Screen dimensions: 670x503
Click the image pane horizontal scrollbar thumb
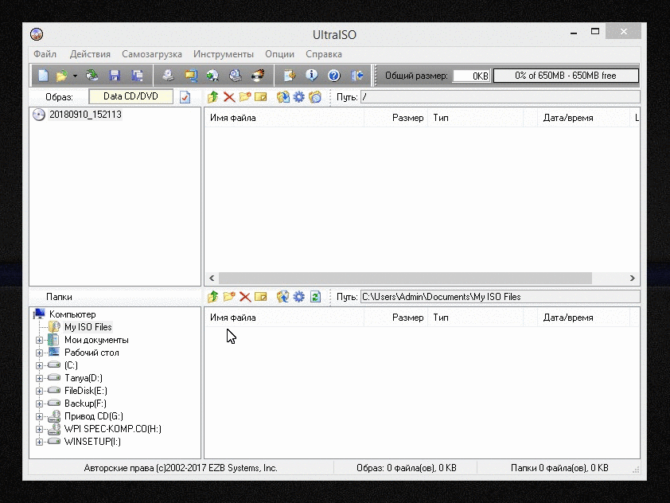(405, 279)
